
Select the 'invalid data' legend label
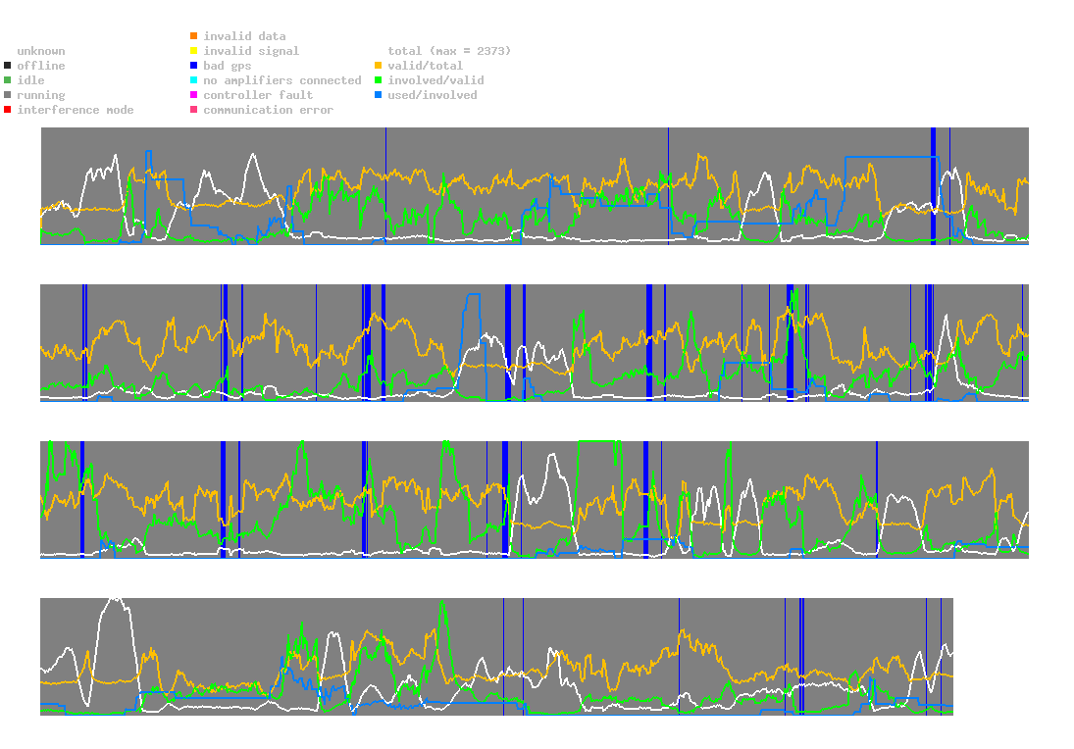244,35
